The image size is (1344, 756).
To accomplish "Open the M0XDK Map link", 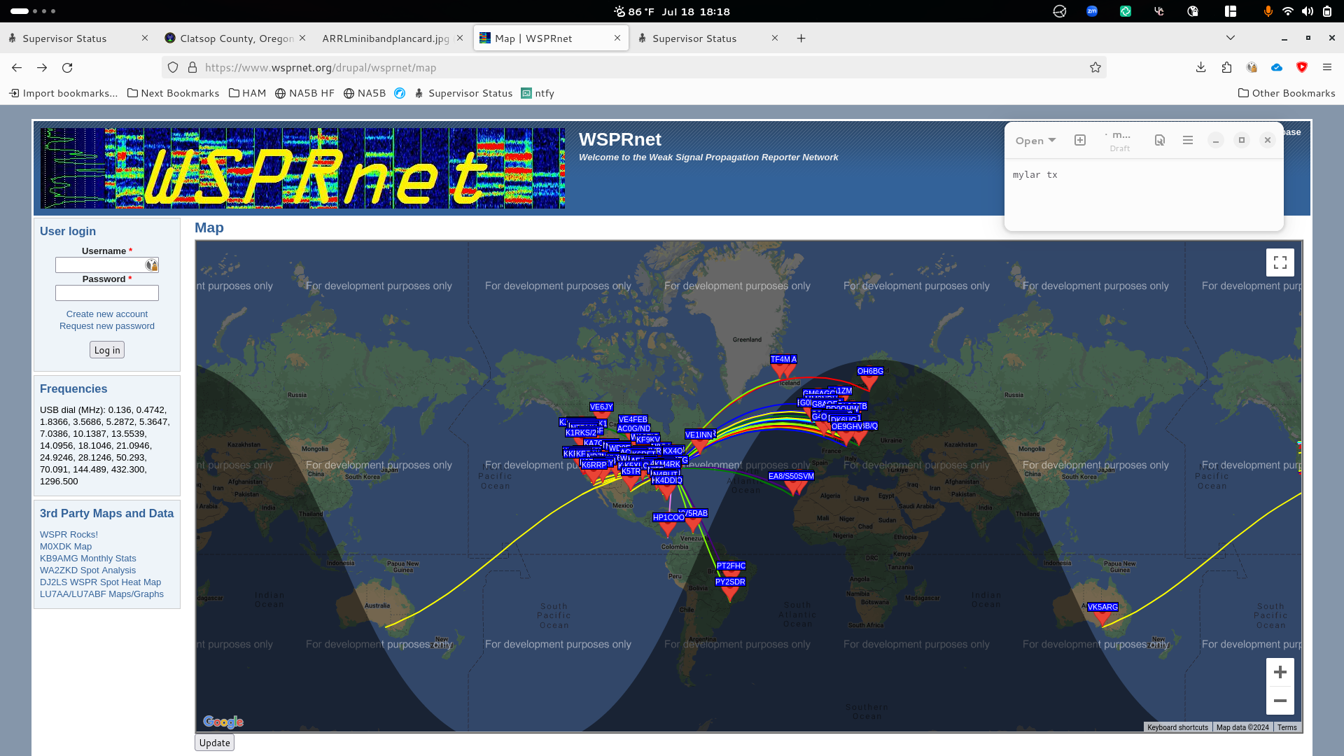I will tap(66, 547).
